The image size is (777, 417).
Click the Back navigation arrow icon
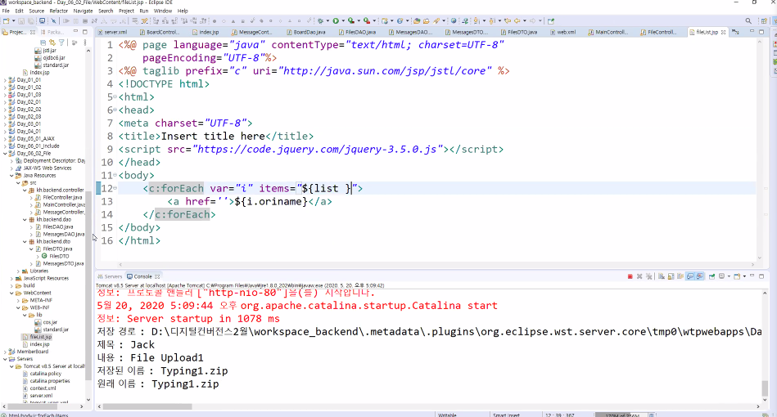point(517,20)
